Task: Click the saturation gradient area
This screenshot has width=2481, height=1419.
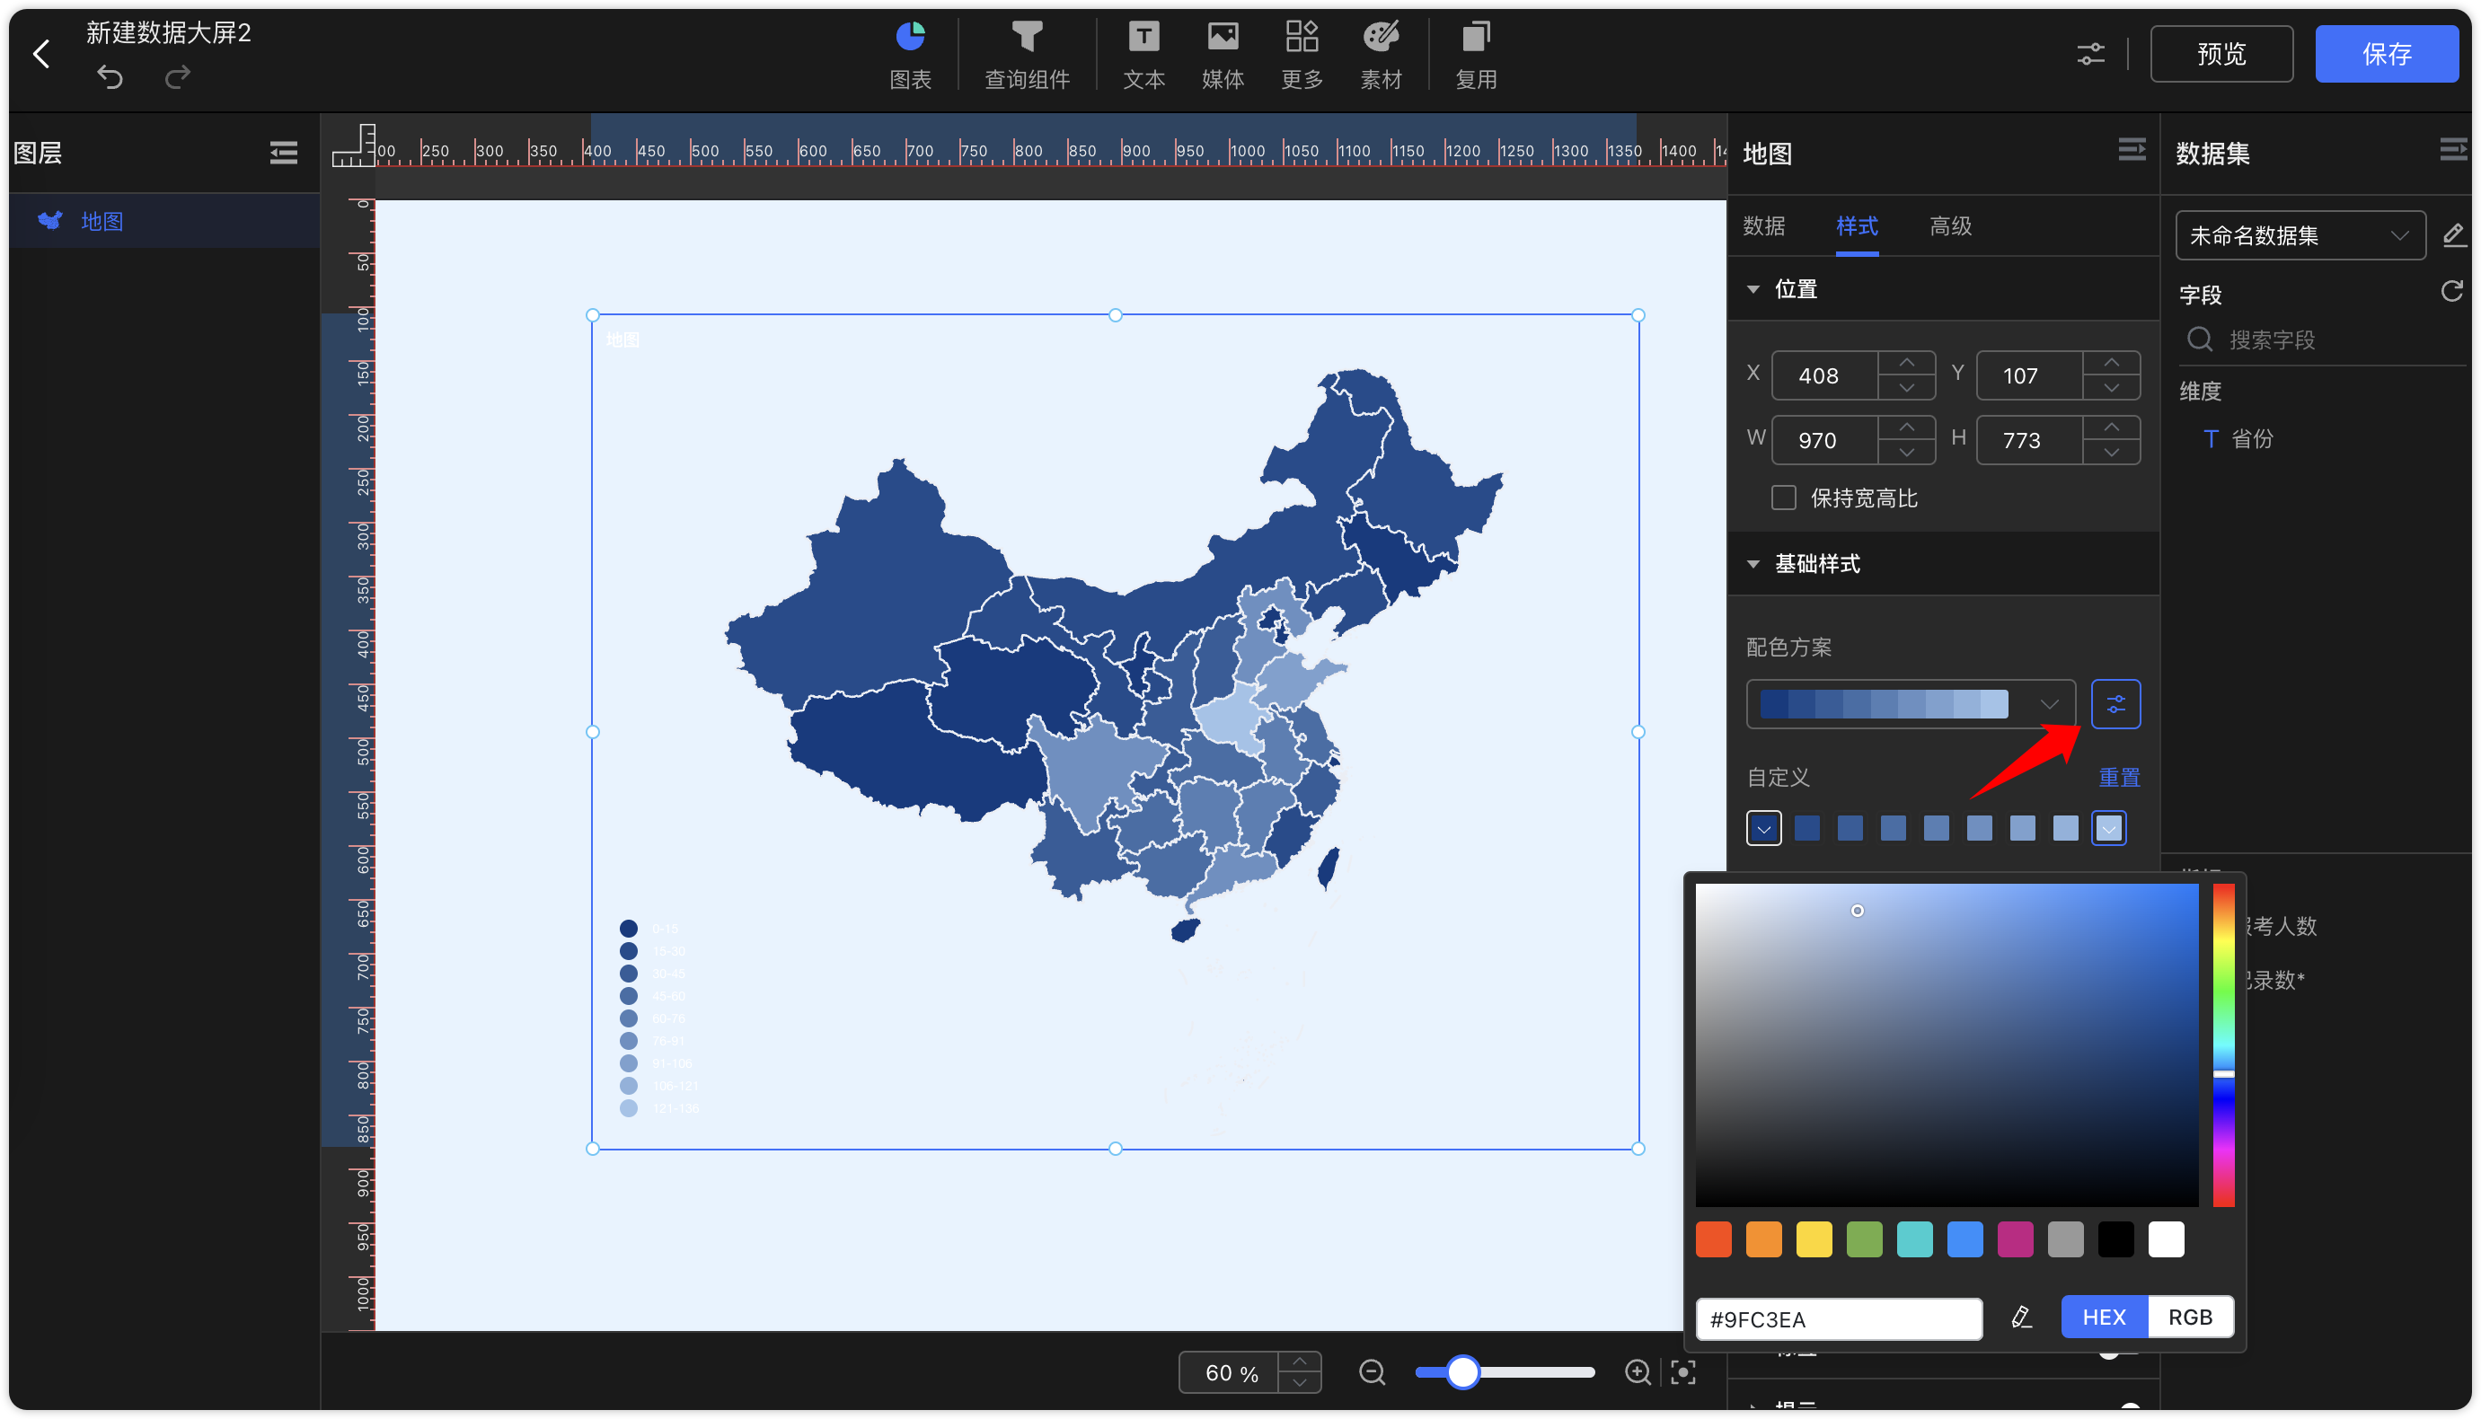Action: point(1946,1045)
